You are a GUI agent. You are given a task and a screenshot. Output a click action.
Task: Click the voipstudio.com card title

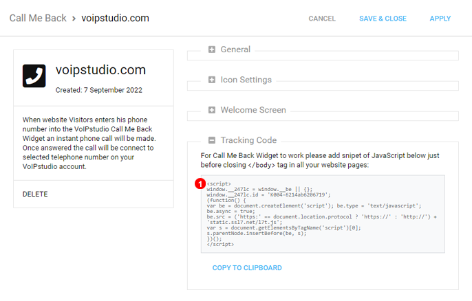(x=100, y=70)
